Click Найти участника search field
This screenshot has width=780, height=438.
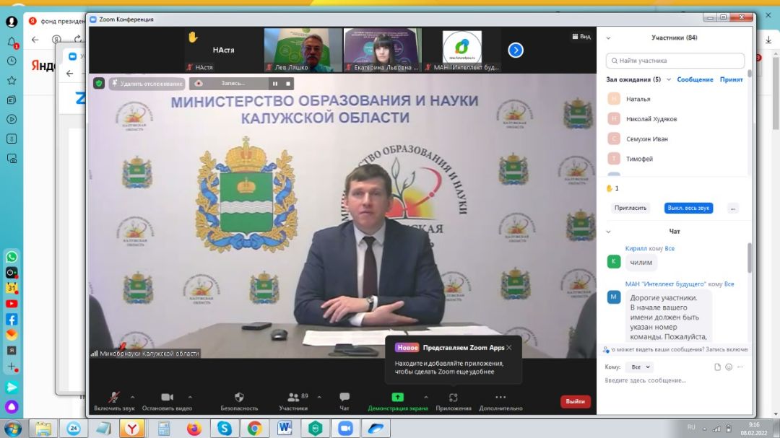[675, 61]
